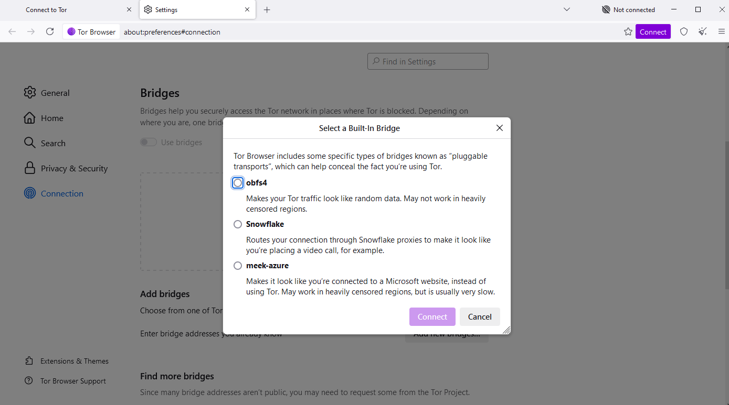Click the Snowflake description text

368,245
